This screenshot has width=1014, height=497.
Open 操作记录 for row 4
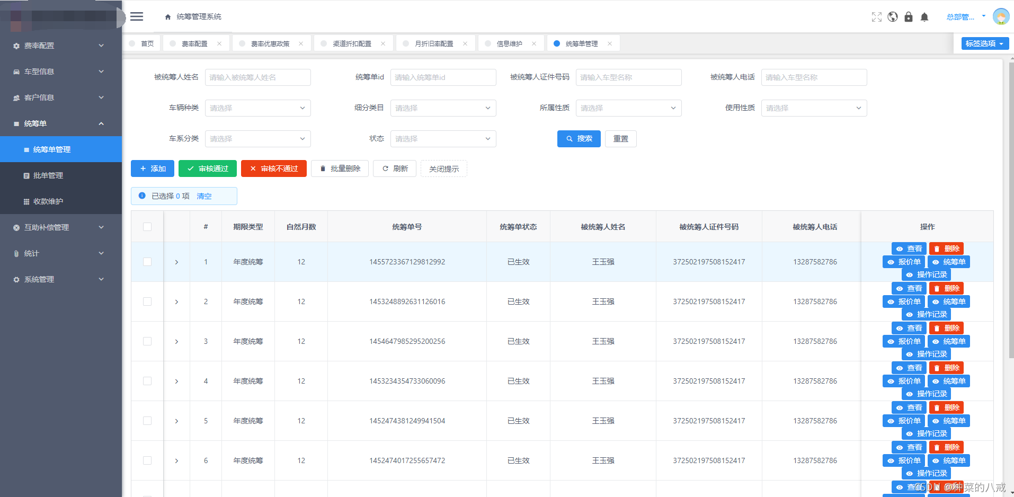(x=926, y=394)
